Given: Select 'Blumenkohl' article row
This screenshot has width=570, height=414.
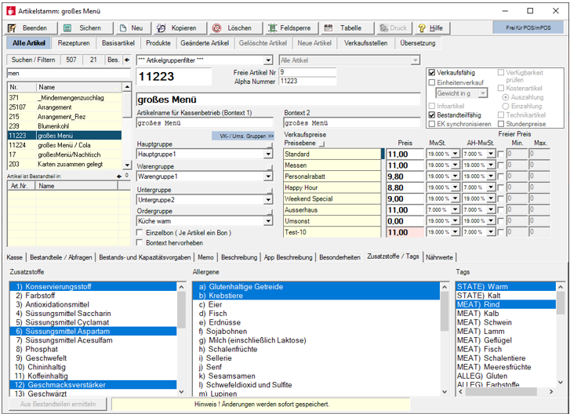Looking at the screenshot, I should click(x=65, y=126).
